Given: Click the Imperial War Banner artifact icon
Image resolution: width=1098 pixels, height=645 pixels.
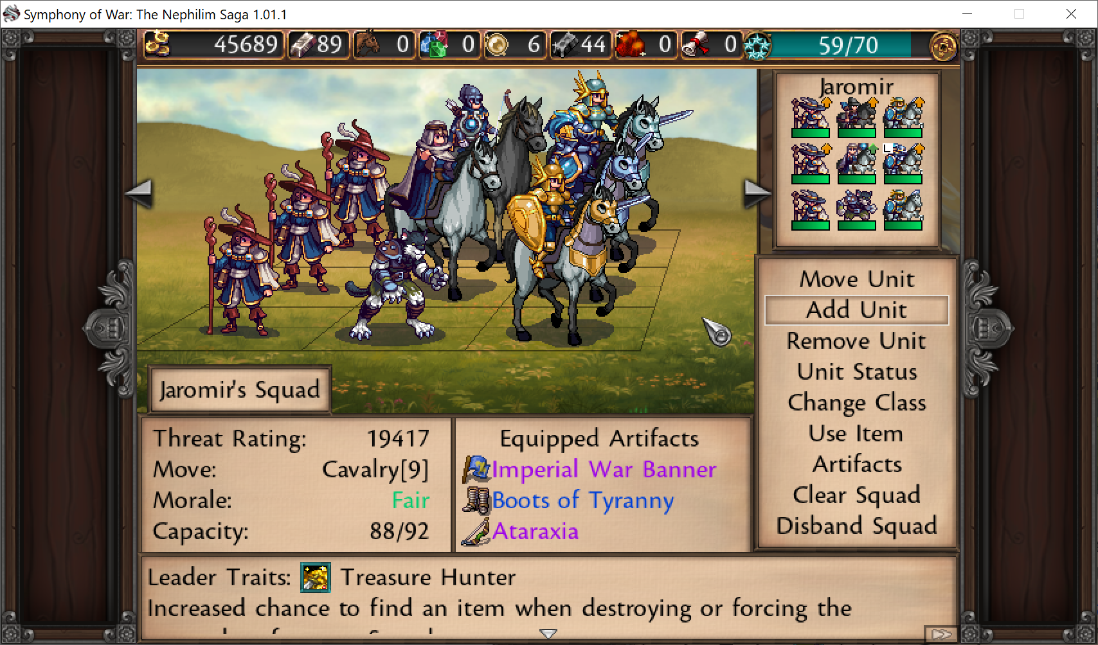Looking at the screenshot, I should coord(476,470).
